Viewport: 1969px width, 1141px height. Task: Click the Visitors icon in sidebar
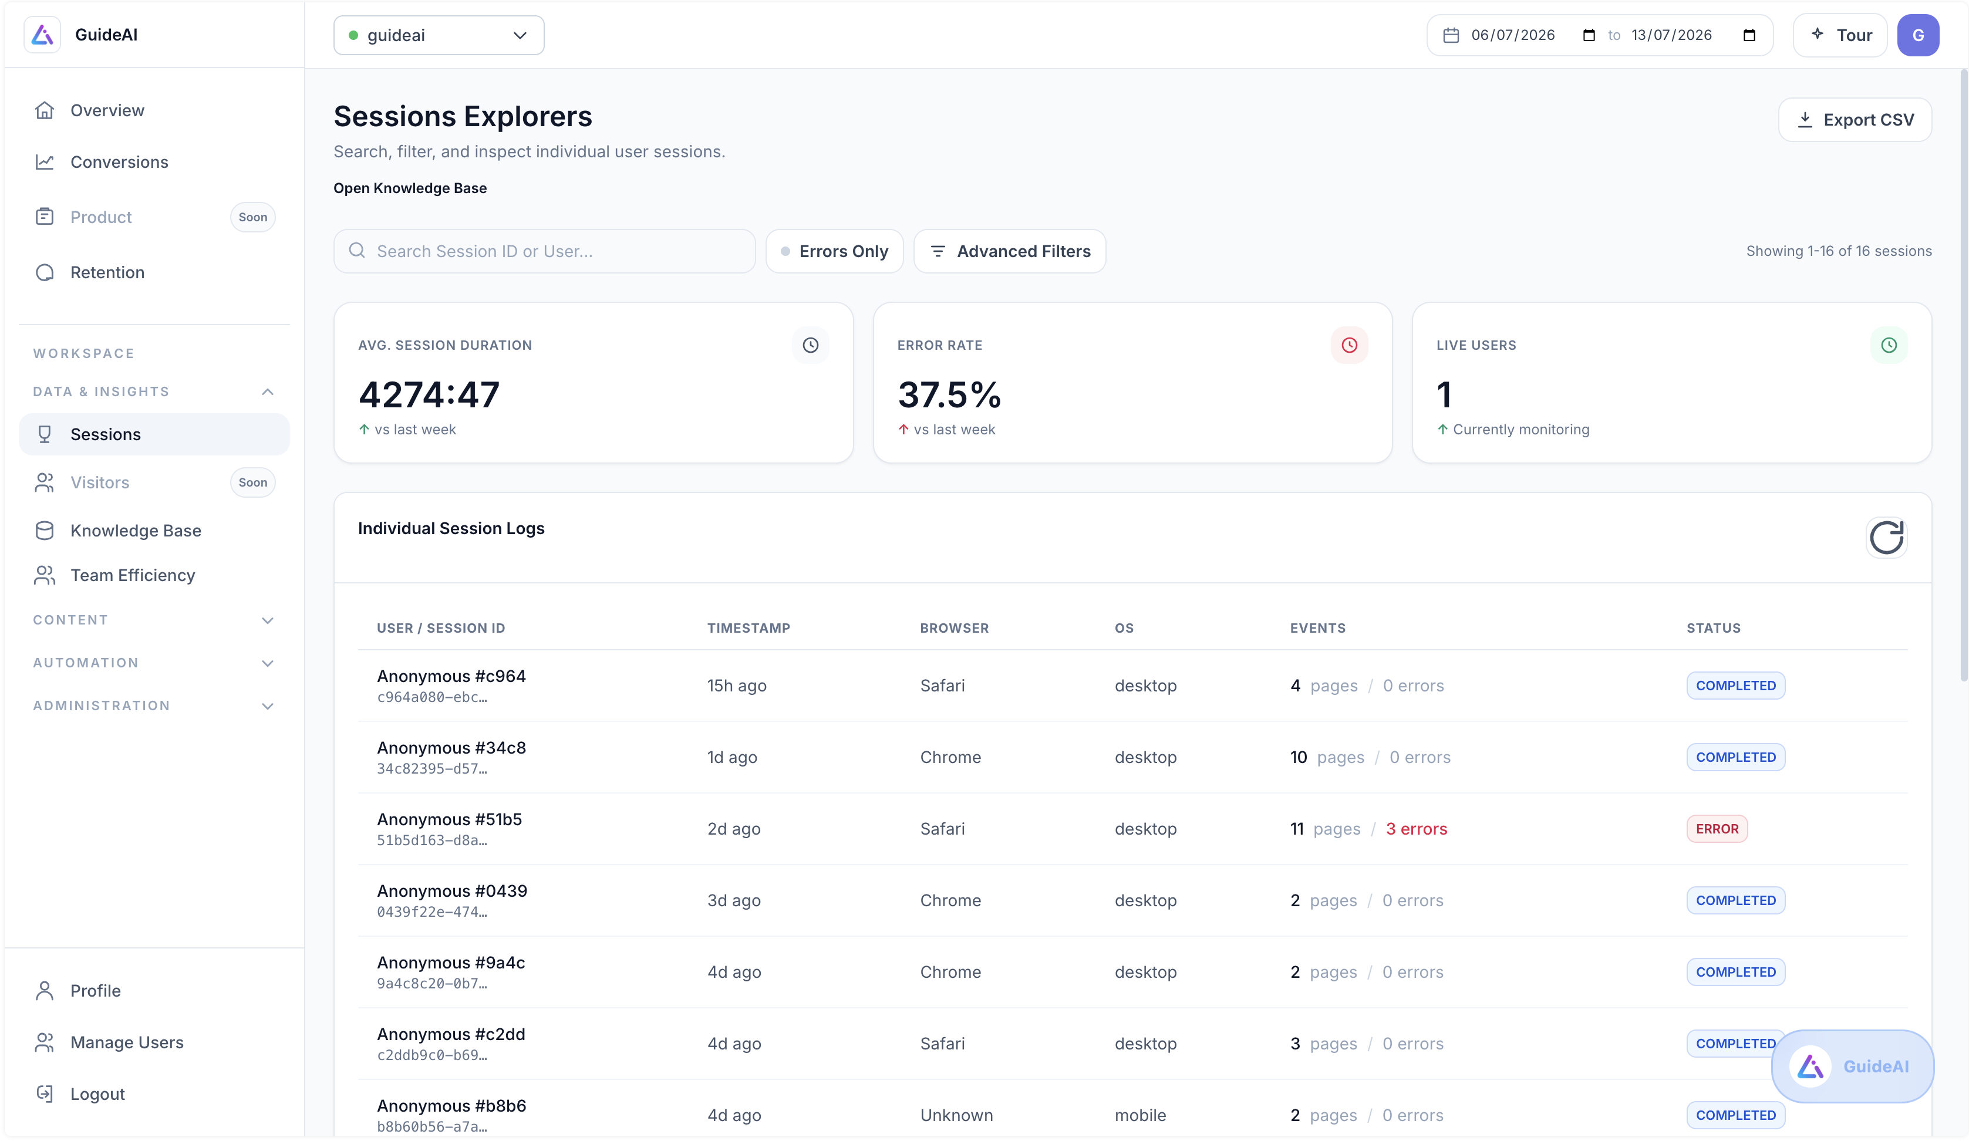pyautogui.click(x=45, y=482)
